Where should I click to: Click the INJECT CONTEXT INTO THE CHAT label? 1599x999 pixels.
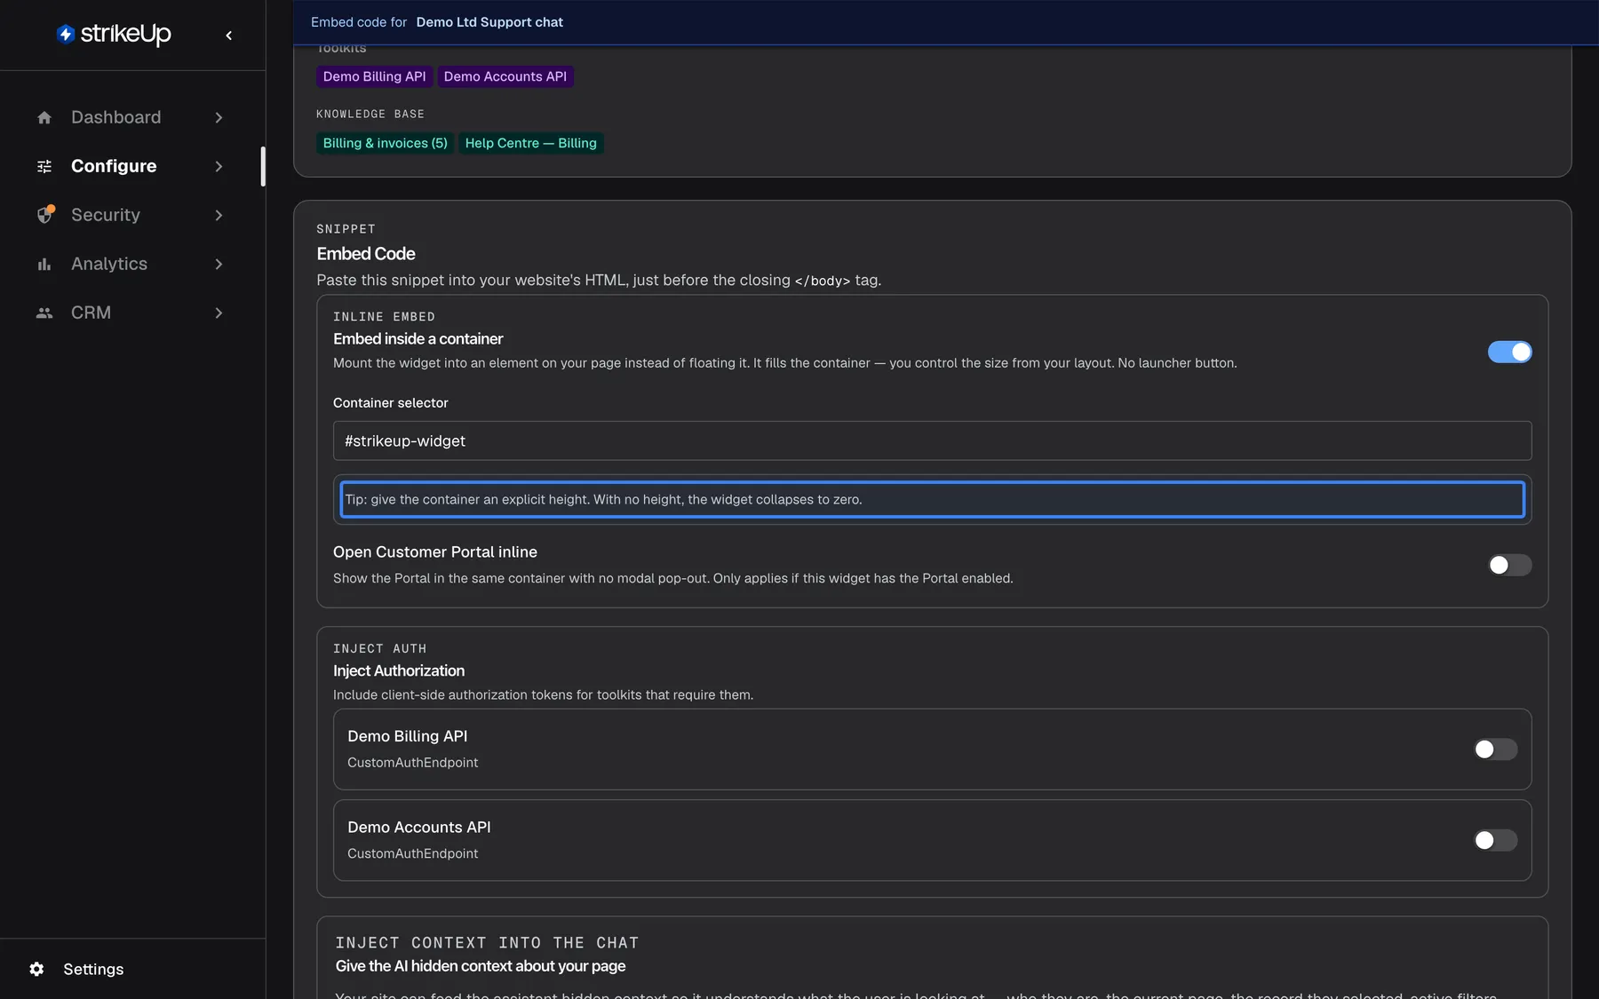pos(487,943)
